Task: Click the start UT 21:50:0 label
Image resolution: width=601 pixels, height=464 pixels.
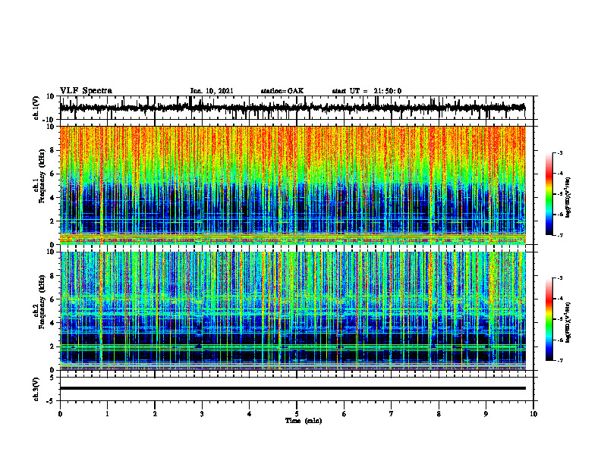Action: [x=367, y=91]
